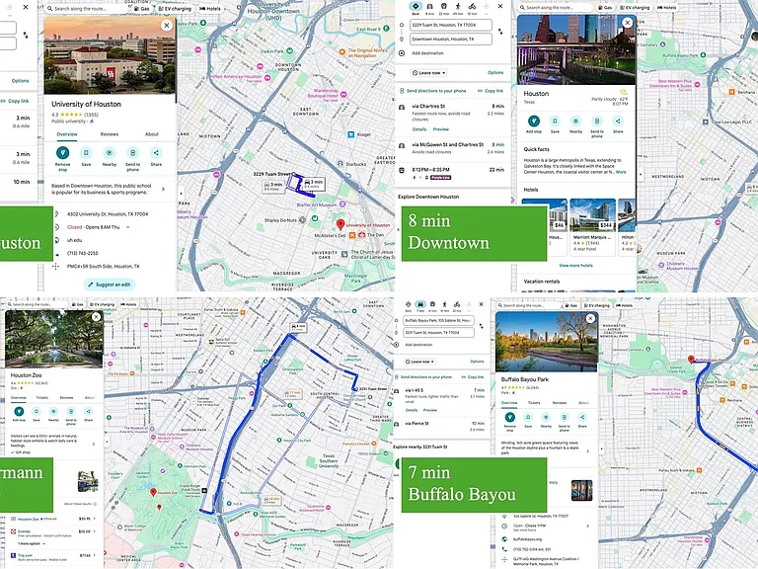Swap start and destination in Downtown directions
This screenshot has width=758, height=569.
tap(500, 32)
